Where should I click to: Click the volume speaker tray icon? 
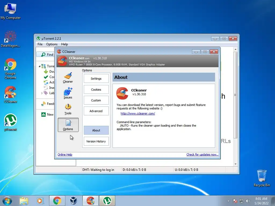coord(248,201)
